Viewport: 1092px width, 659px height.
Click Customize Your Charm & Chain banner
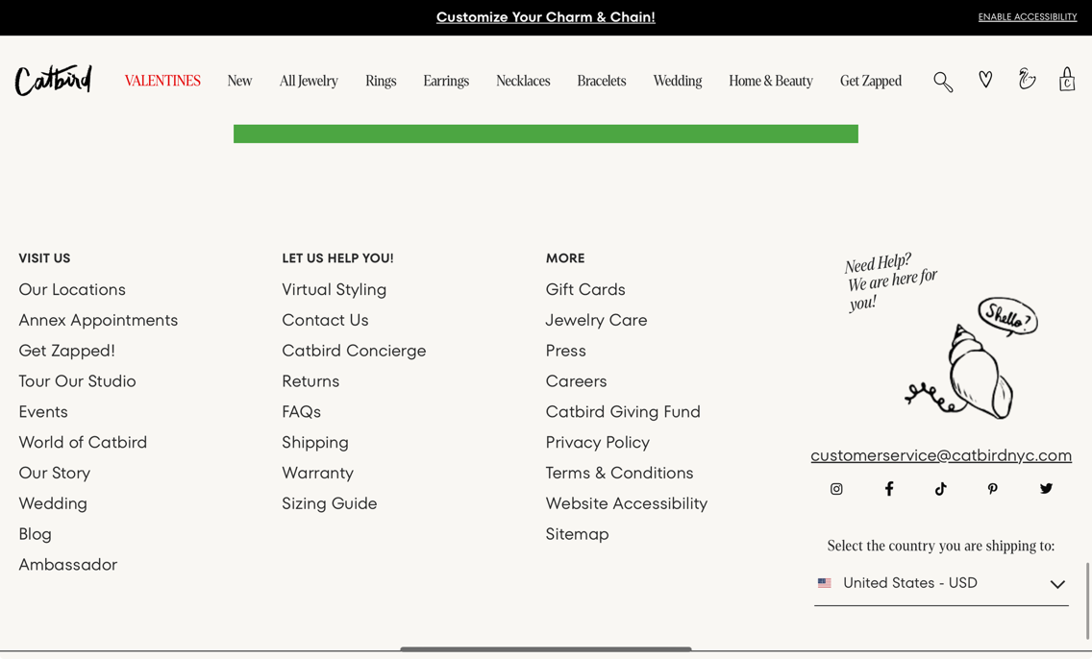(x=545, y=17)
